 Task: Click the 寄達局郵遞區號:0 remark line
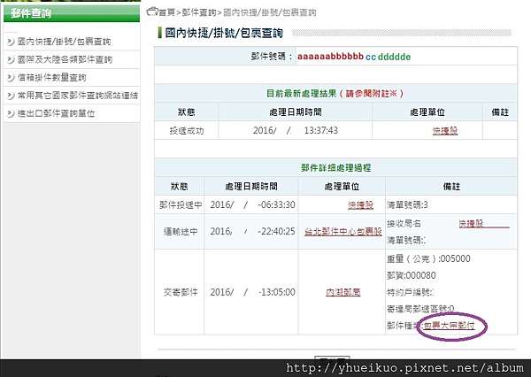(420, 309)
